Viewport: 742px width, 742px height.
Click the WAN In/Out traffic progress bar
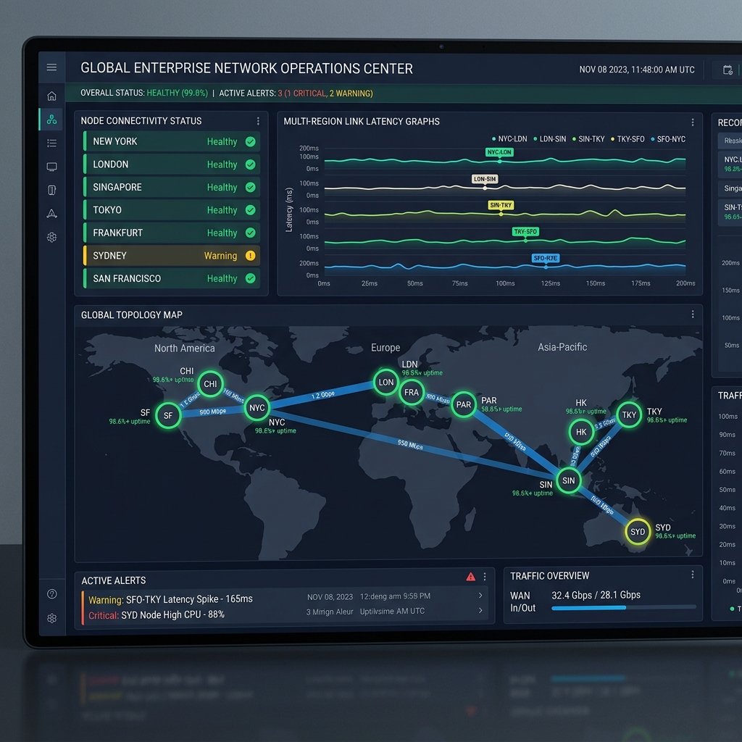[x=624, y=608]
